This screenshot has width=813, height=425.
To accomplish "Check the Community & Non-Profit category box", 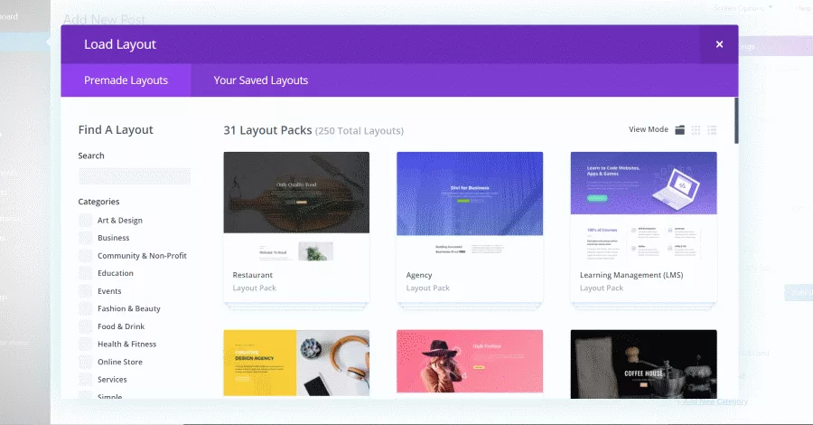I will coord(86,256).
